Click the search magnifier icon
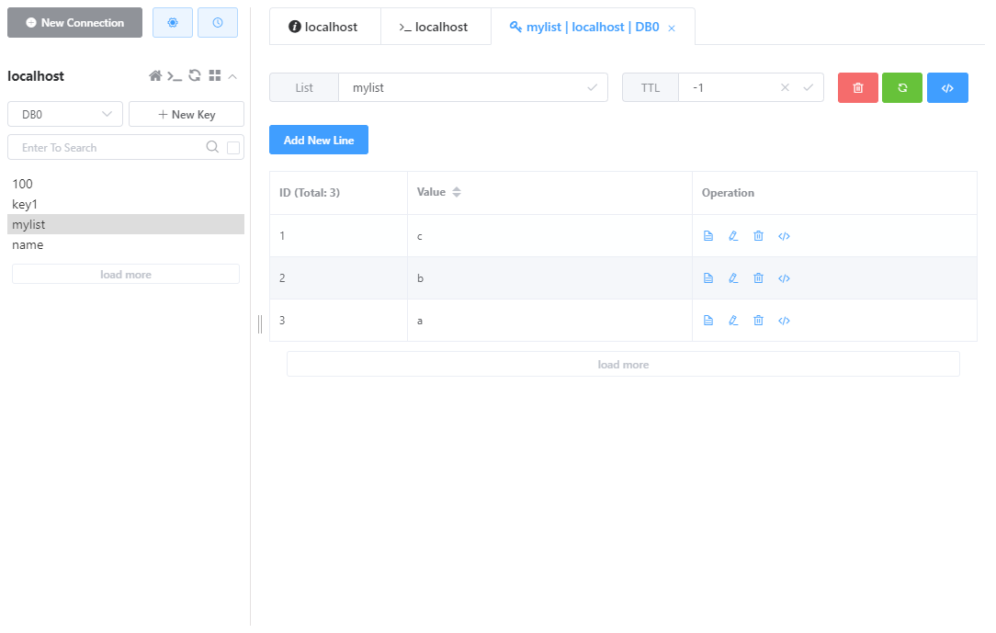This screenshot has height=633, width=996. click(x=212, y=147)
